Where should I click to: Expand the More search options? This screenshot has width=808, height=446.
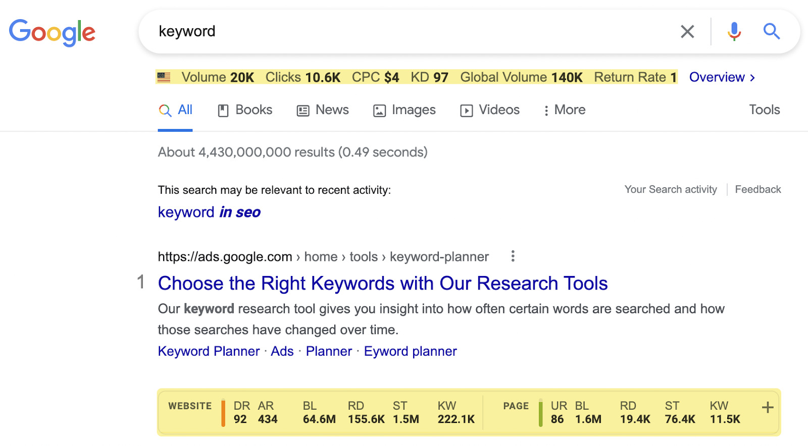click(565, 110)
